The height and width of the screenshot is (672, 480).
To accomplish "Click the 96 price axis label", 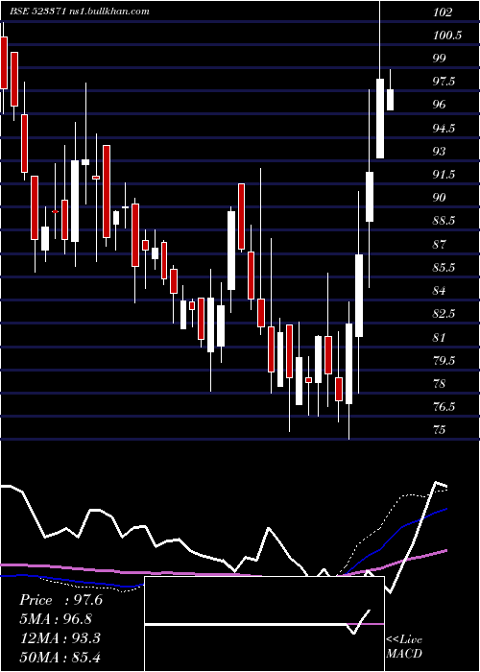I will 440,105.
